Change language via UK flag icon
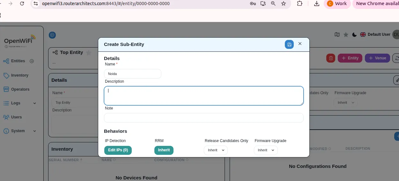 coord(363,34)
